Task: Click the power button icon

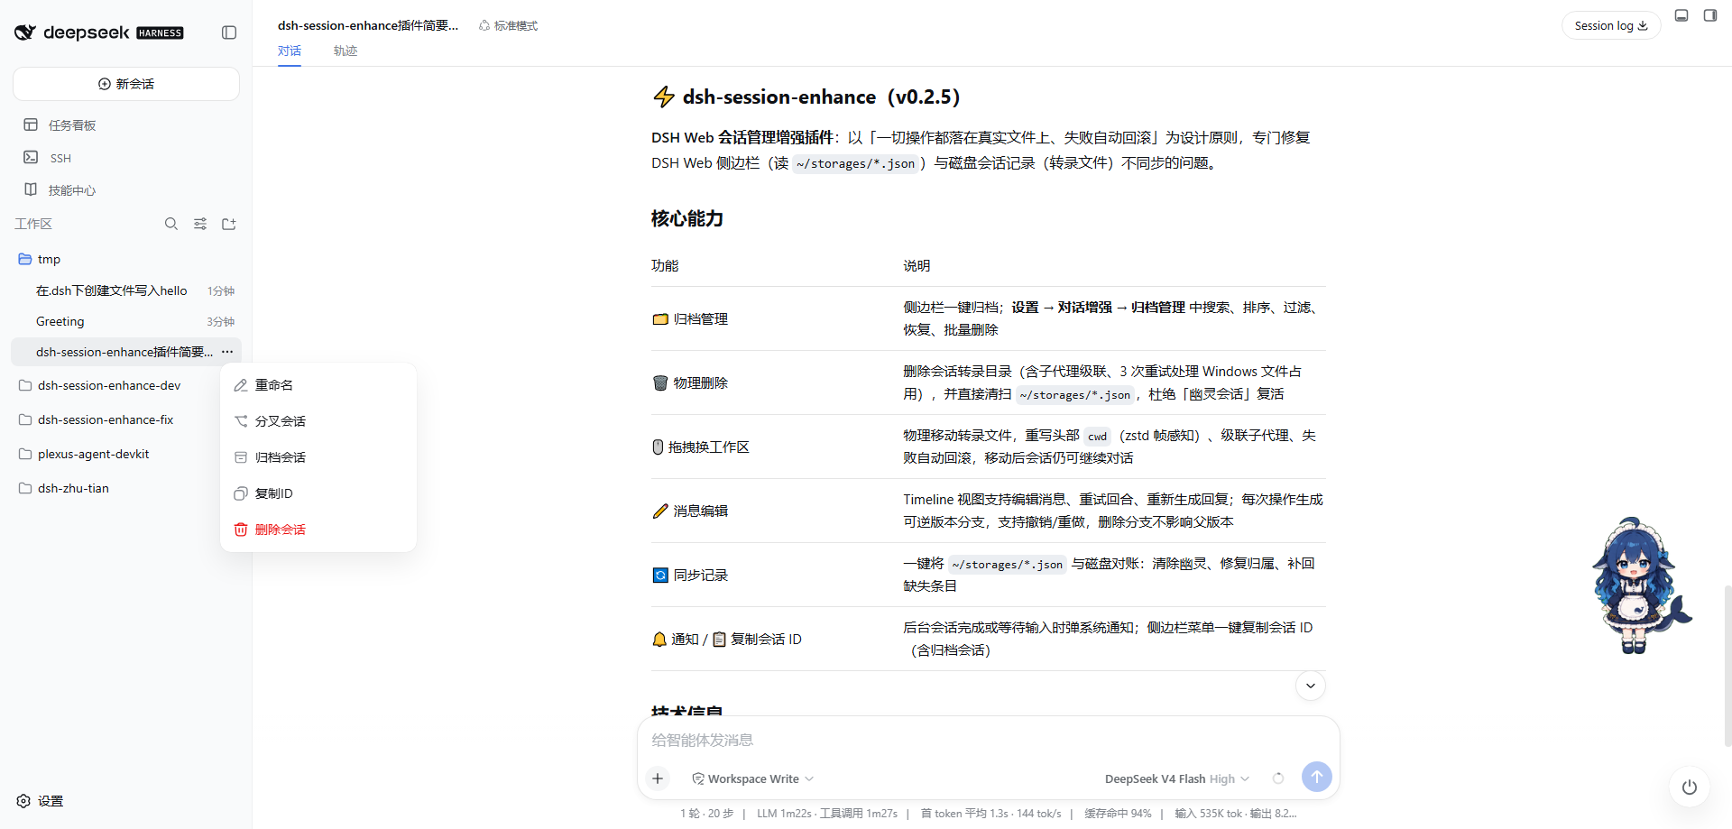Action: [x=1690, y=788]
